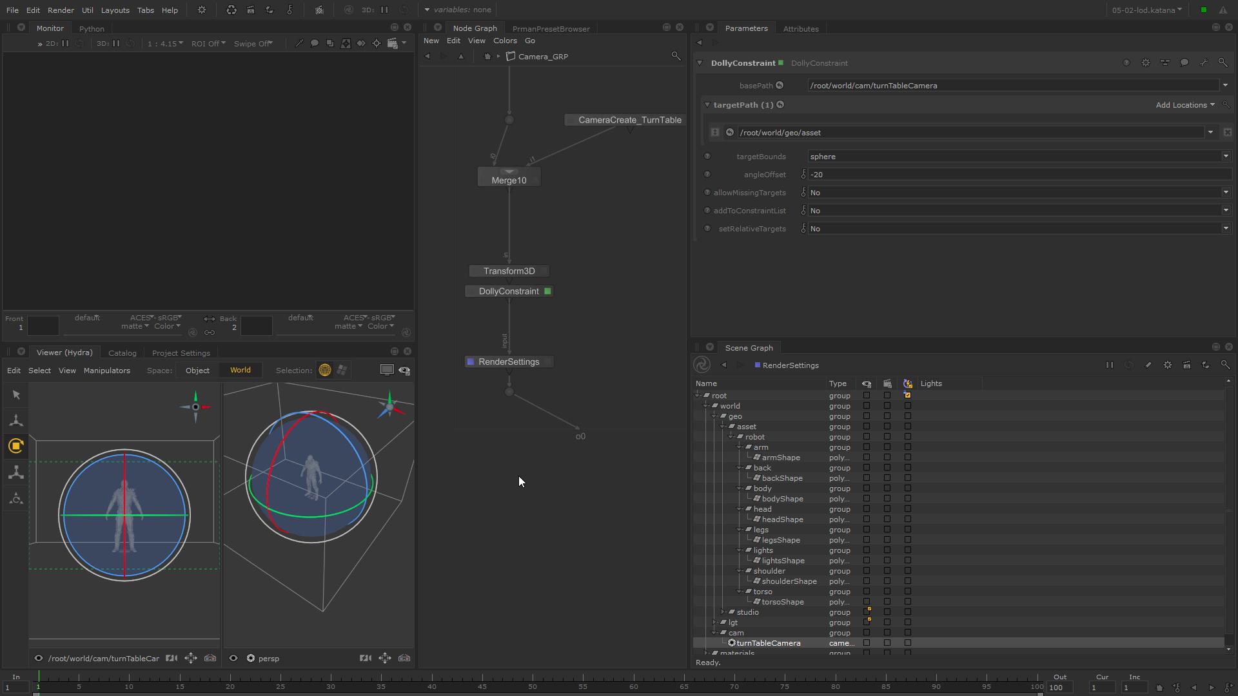This screenshot has width=1238, height=696.
Task: Click the DollyConstraint node icon
Action: click(x=547, y=291)
